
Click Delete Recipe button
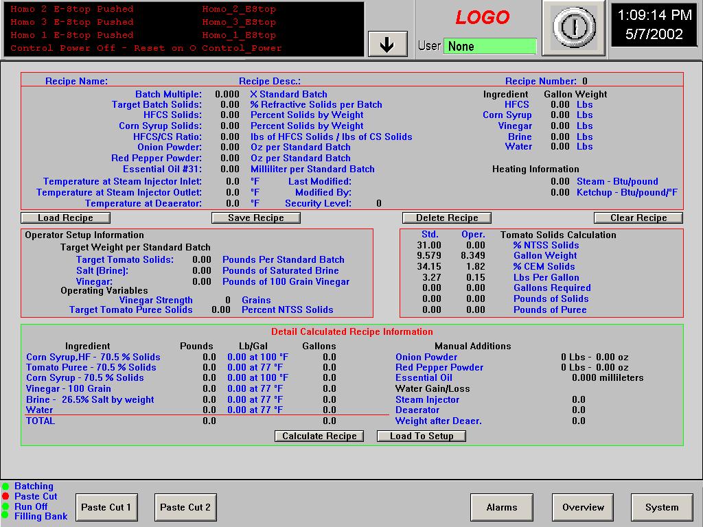(447, 218)
